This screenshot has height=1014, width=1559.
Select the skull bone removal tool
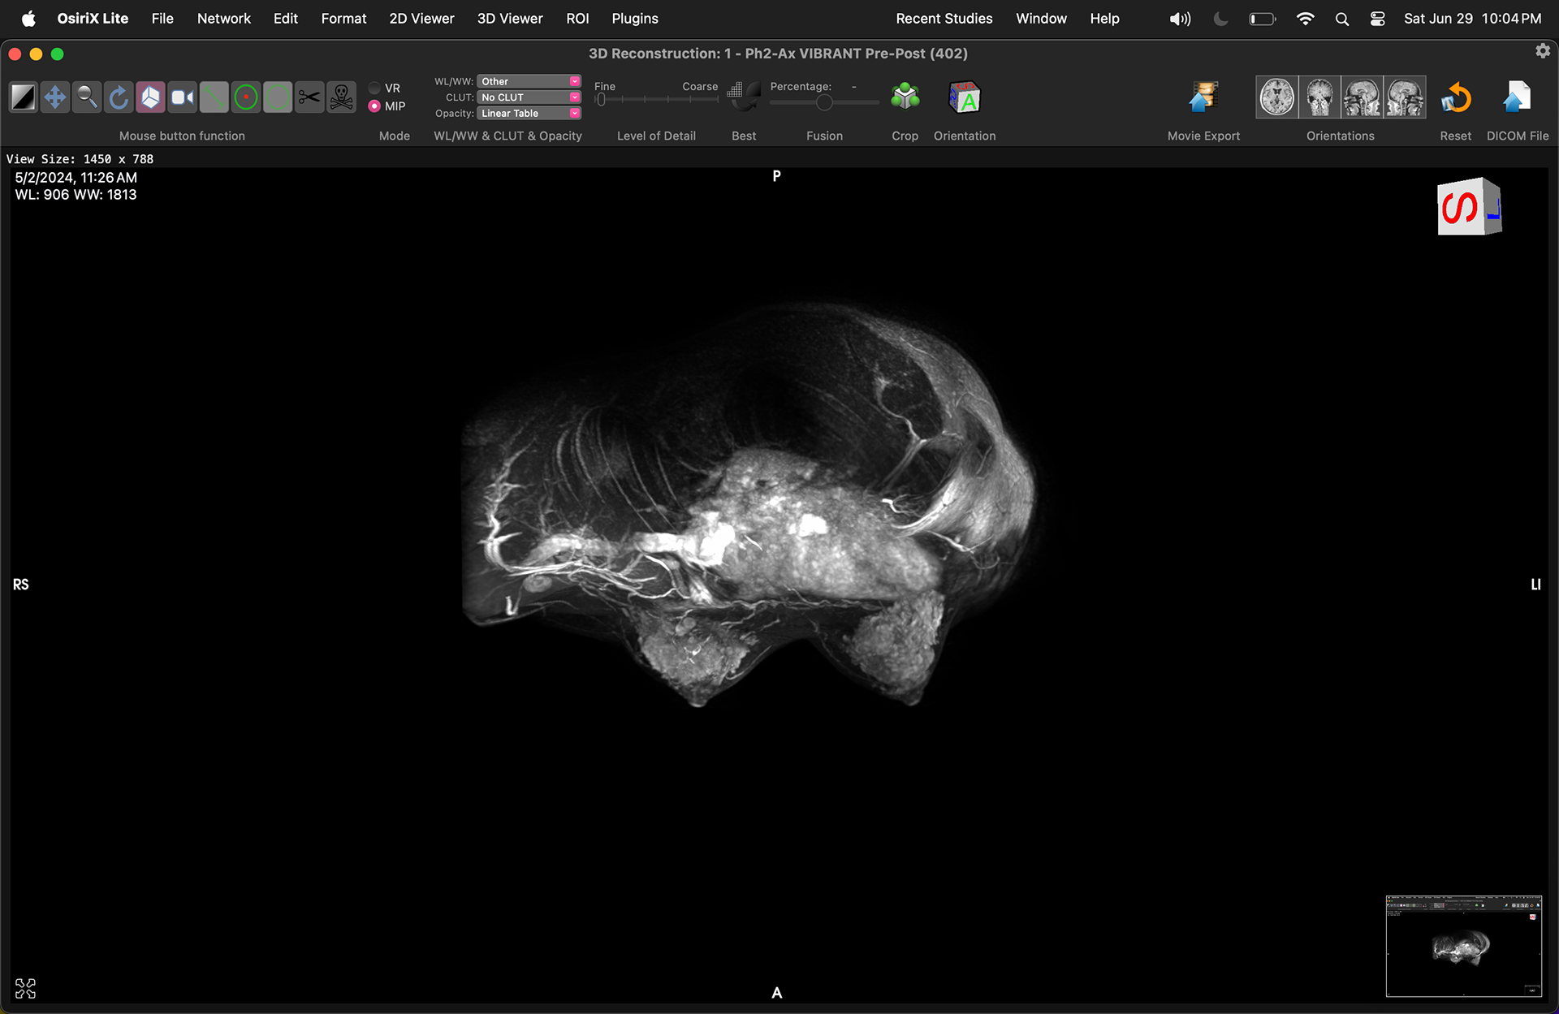(x=342, y=97)
